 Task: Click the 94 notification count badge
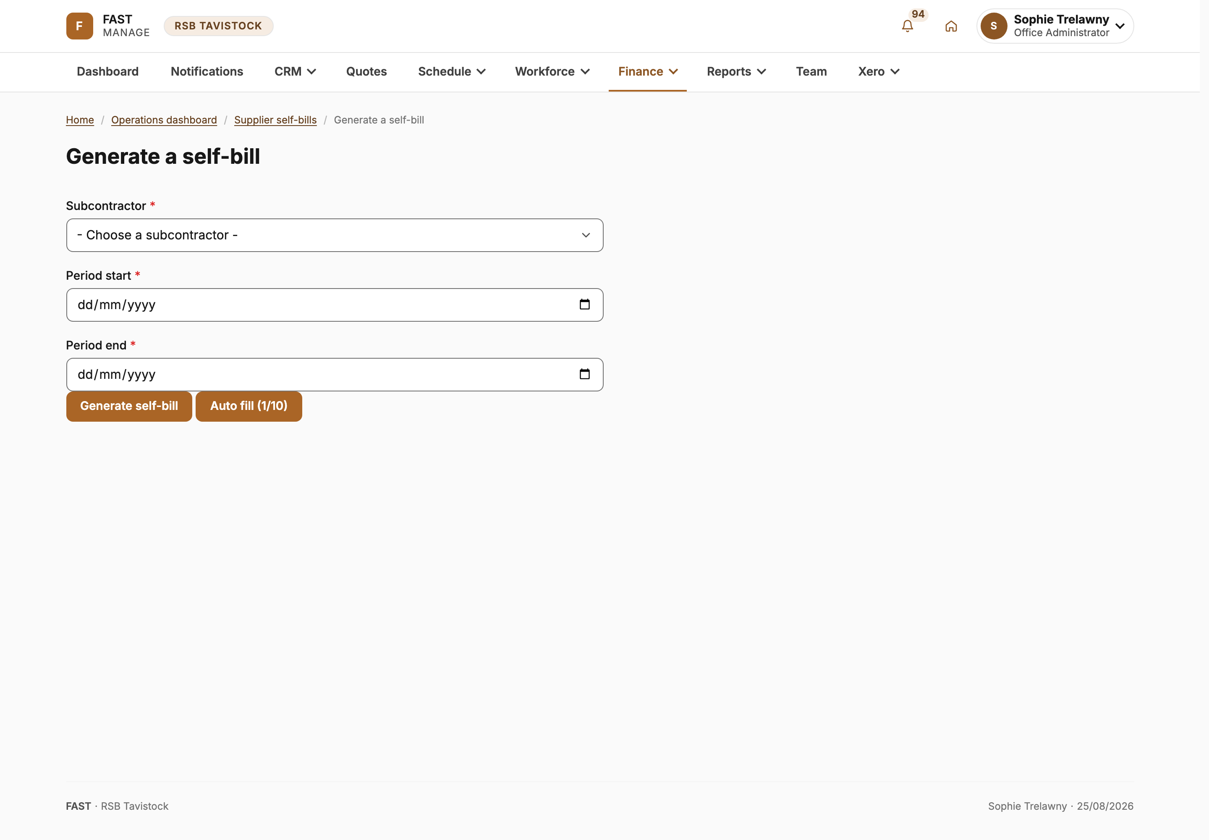click(918, 14)
